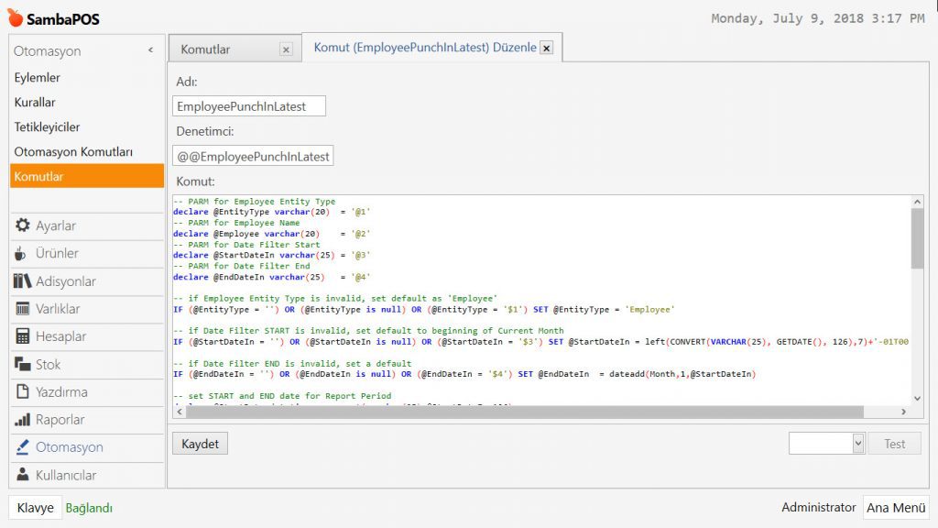Open Kullanıcılar user icon
Screen dimensions: 938x528
(x=22, y=475)
